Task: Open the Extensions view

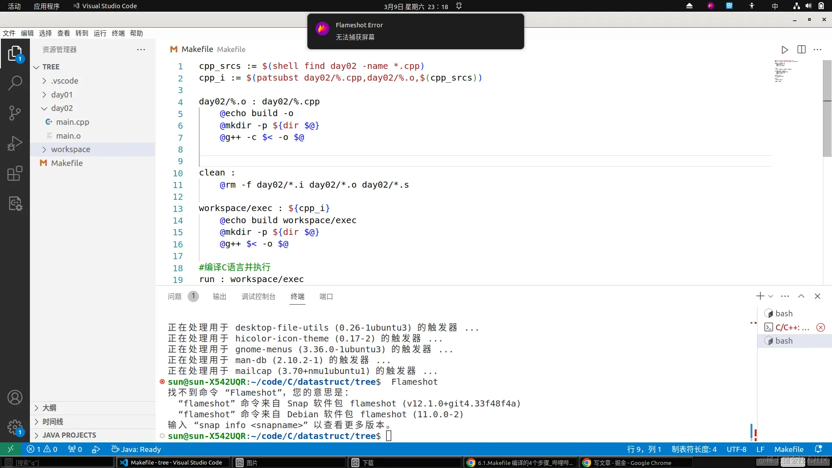Action: click(x=15, y=173)
